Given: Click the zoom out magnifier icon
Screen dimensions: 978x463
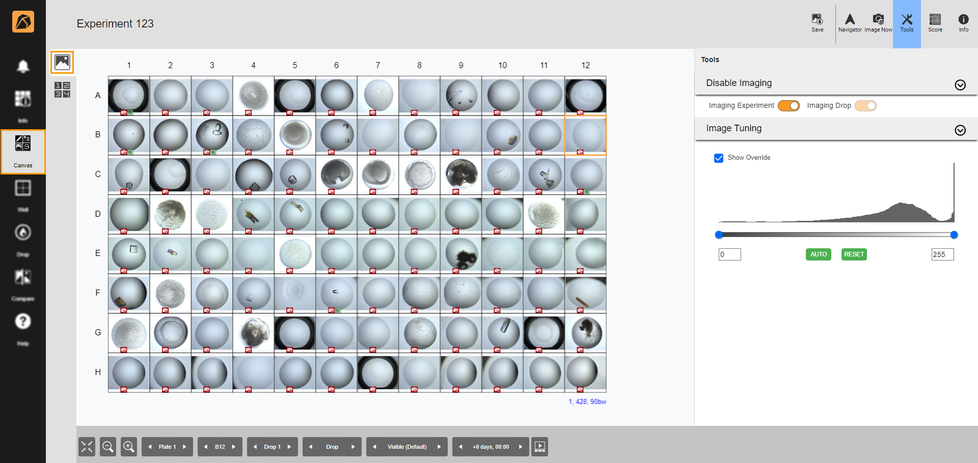Looking at the screenshot, I should click(x=108, y=447).
